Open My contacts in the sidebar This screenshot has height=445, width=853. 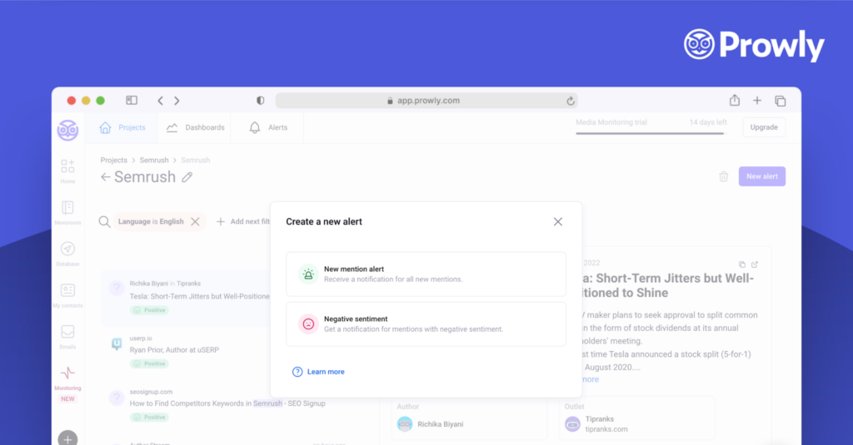pyautogui.click(x=67, y=291)
